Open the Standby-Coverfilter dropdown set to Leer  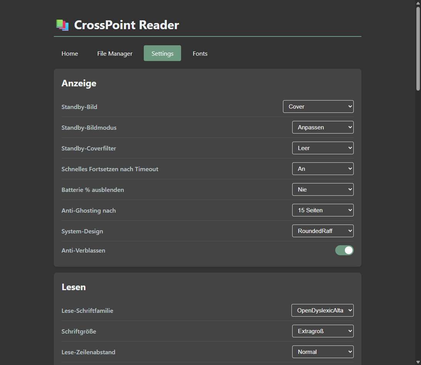[323, 148]
